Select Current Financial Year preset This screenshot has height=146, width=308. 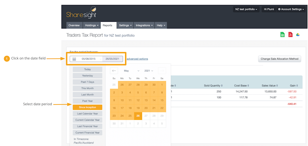87,133
